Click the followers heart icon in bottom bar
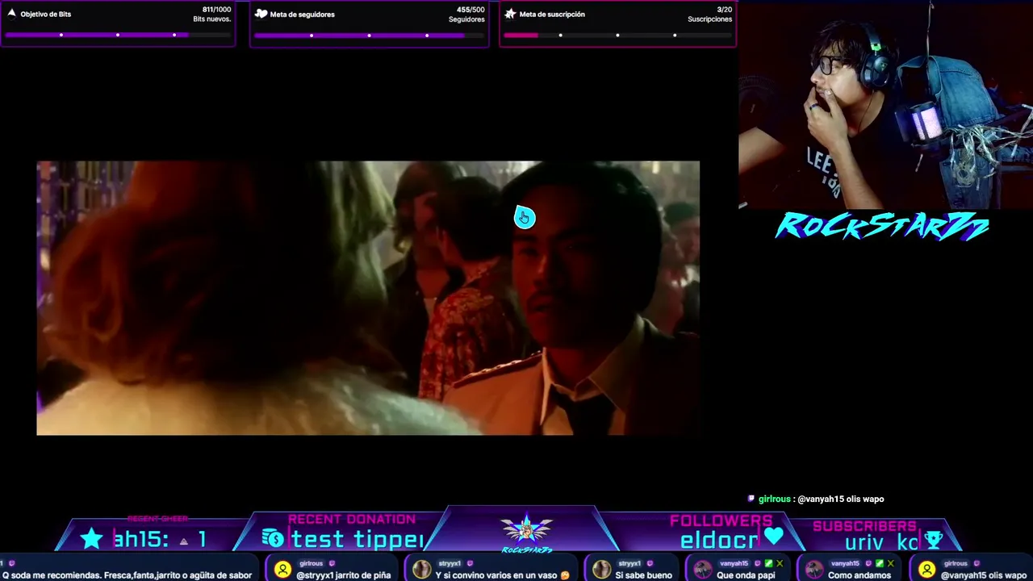Viewport: 1033px width, 581px height. coord(774,537)
